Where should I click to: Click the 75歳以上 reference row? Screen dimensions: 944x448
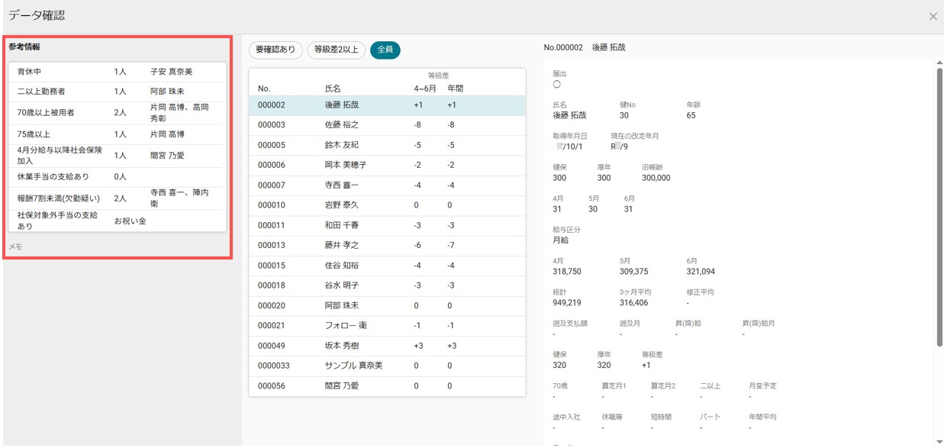point(118,134)
